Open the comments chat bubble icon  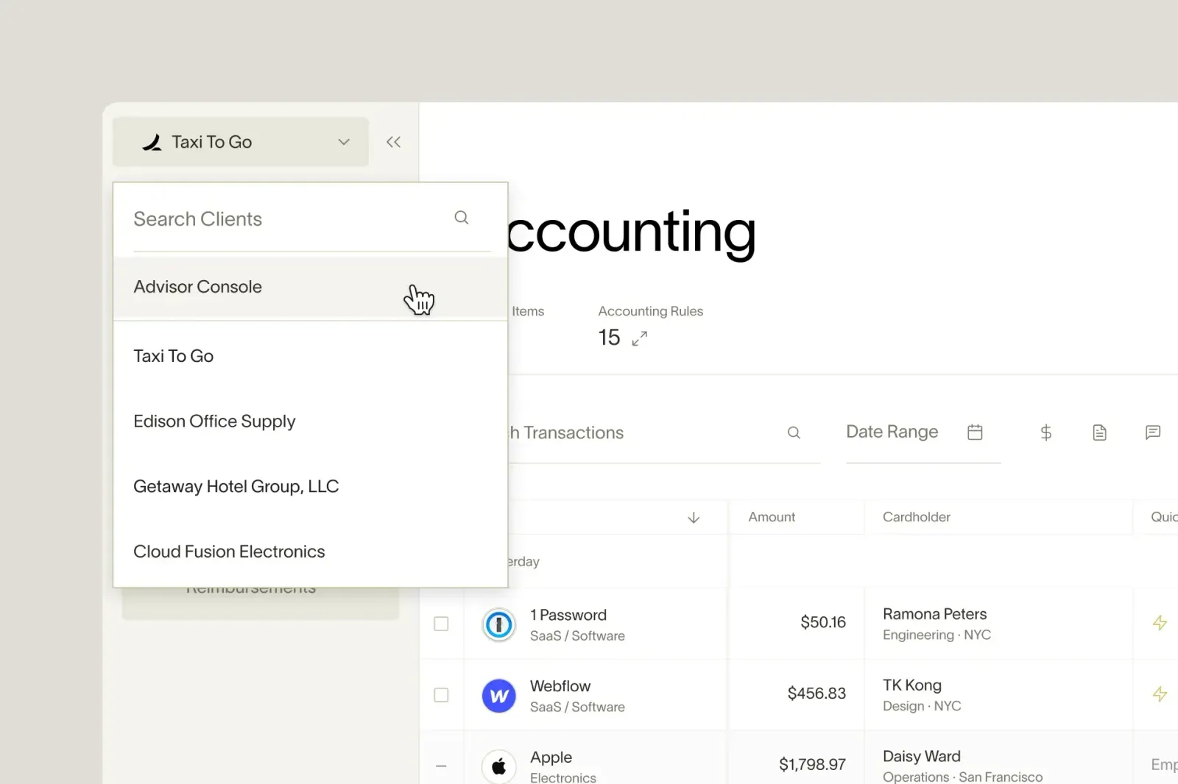coord(1152,432)
